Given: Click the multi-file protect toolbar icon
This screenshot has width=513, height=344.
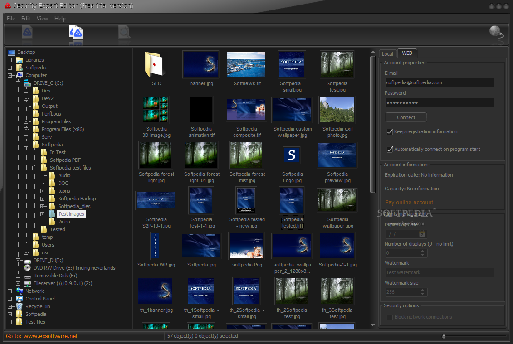Looking at the screenshot, I should point(76,32).
